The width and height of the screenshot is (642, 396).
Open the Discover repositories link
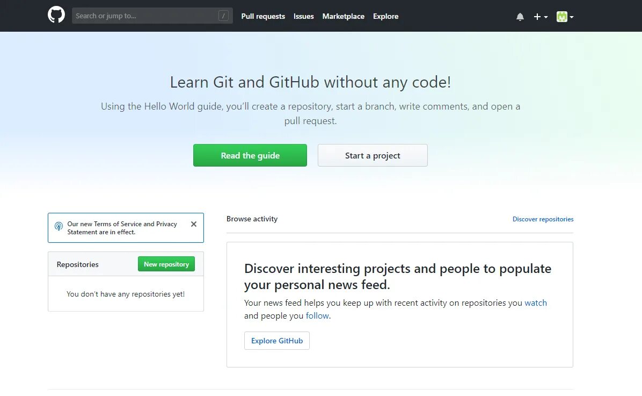tap(543, 219)
